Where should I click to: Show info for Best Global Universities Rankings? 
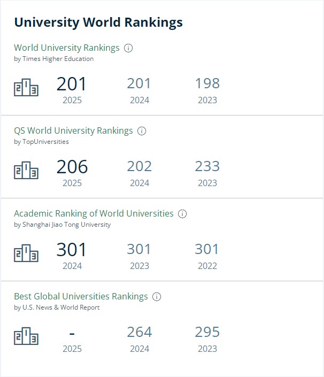157,296
